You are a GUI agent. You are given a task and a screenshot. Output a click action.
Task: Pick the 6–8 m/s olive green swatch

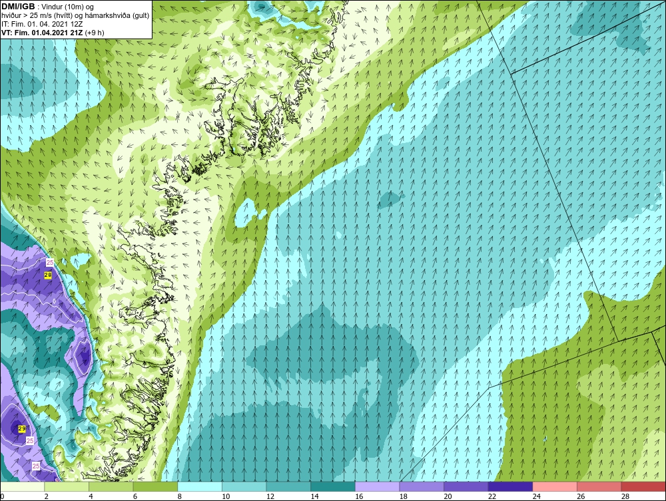[155, 486]
